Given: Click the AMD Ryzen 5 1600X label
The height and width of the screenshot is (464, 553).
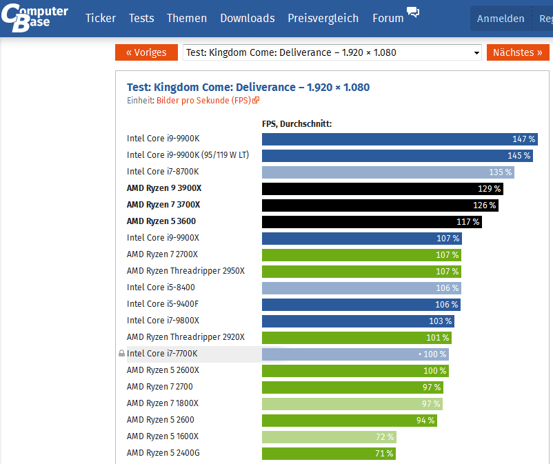Looking at the screenshot, I should tap(163, 436).
